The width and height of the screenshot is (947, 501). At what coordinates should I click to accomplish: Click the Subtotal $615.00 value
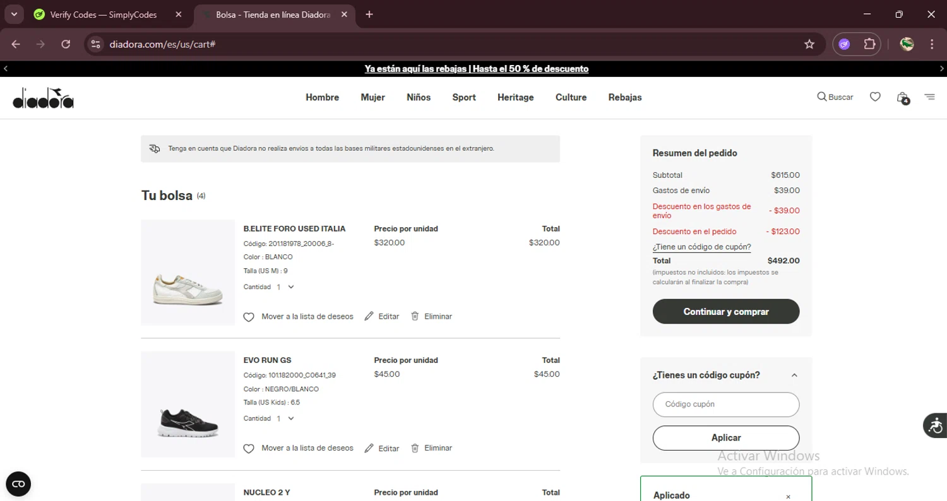click(x=785, y=175)
